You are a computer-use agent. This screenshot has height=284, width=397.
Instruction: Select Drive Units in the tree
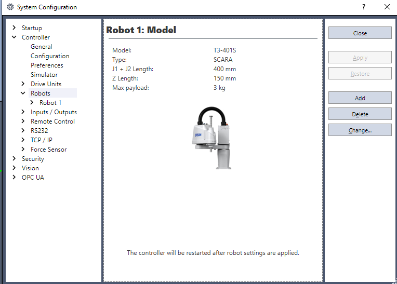46,84
